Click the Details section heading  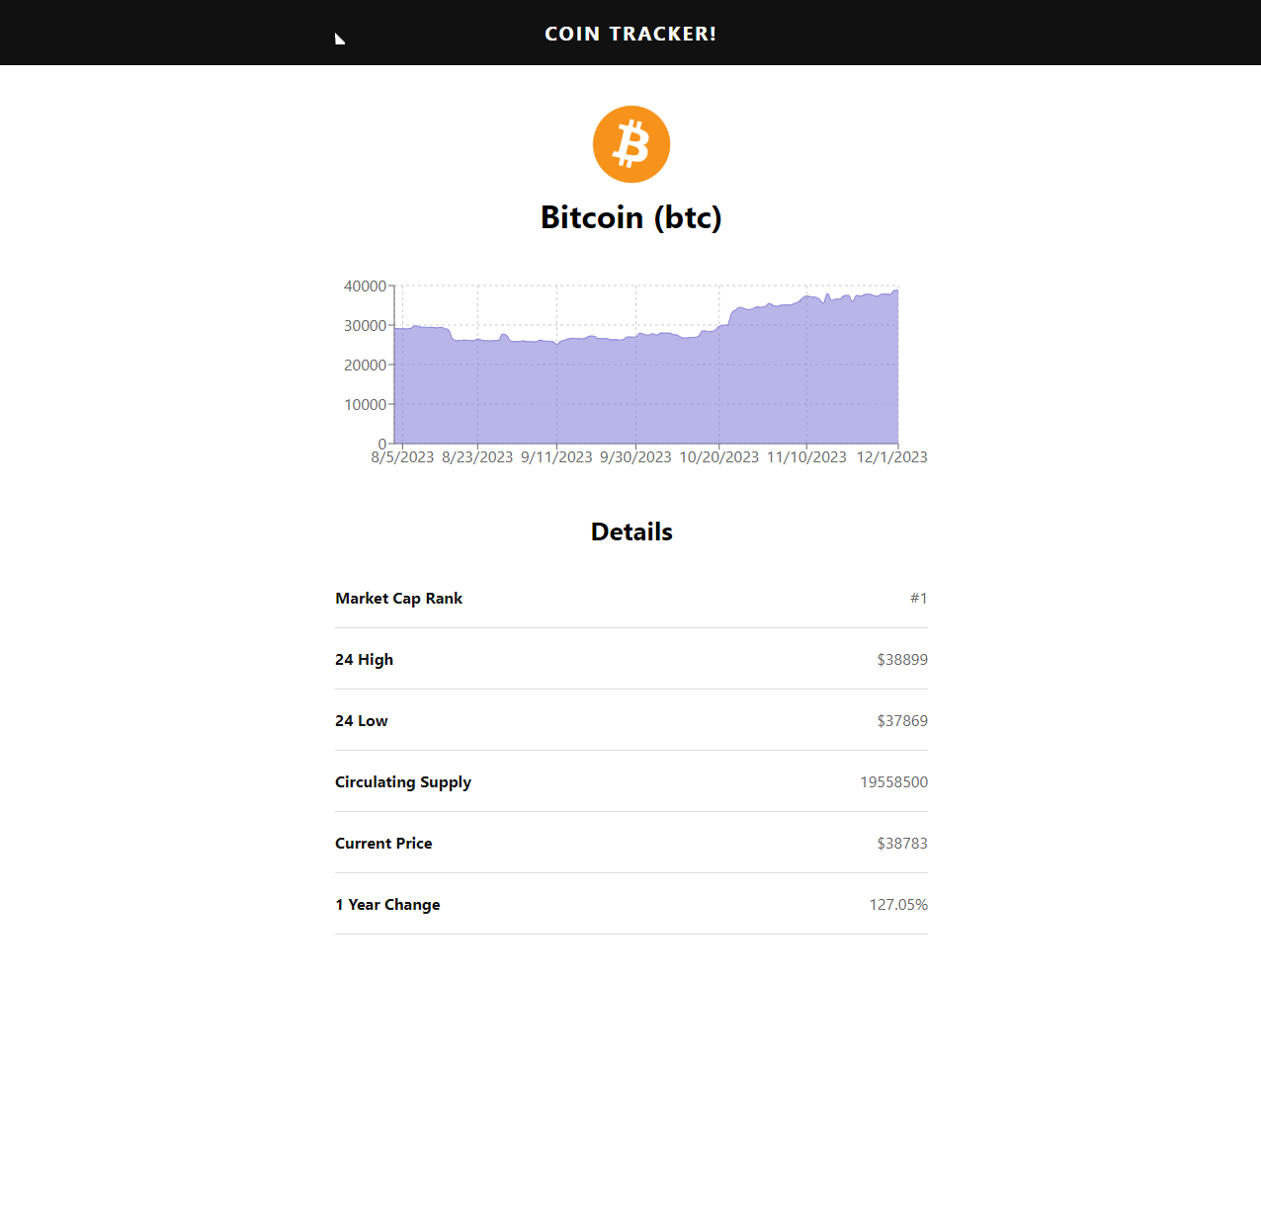[630, 531]
